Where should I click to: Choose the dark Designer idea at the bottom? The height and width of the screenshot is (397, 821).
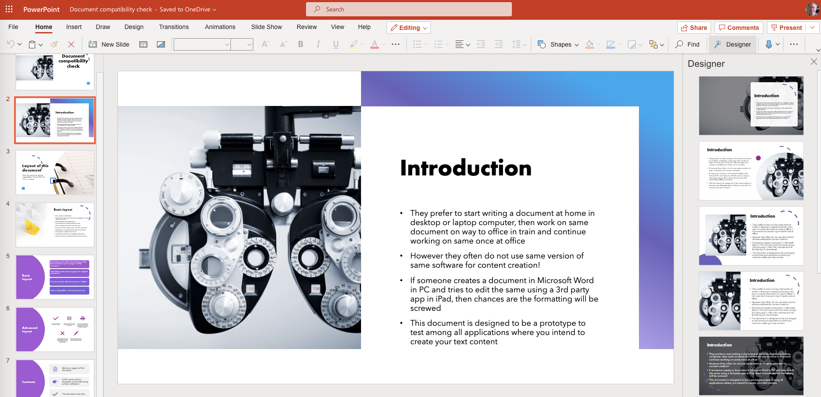pos(751,366)
